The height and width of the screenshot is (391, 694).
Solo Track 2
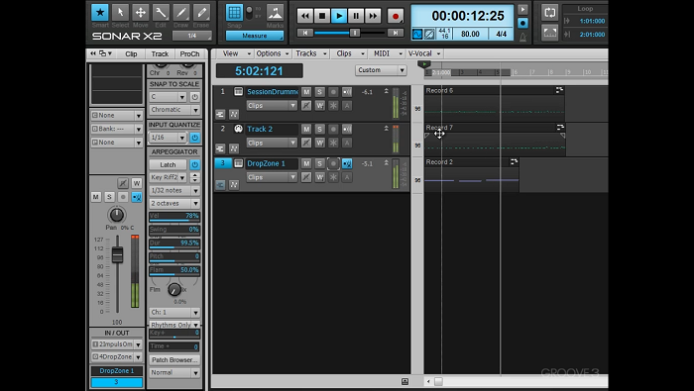[x=319, y=129]
